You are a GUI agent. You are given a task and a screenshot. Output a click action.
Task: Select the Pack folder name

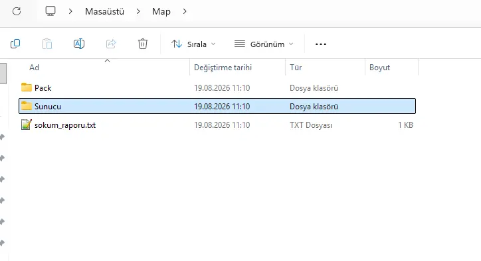[x=43, y=88]
